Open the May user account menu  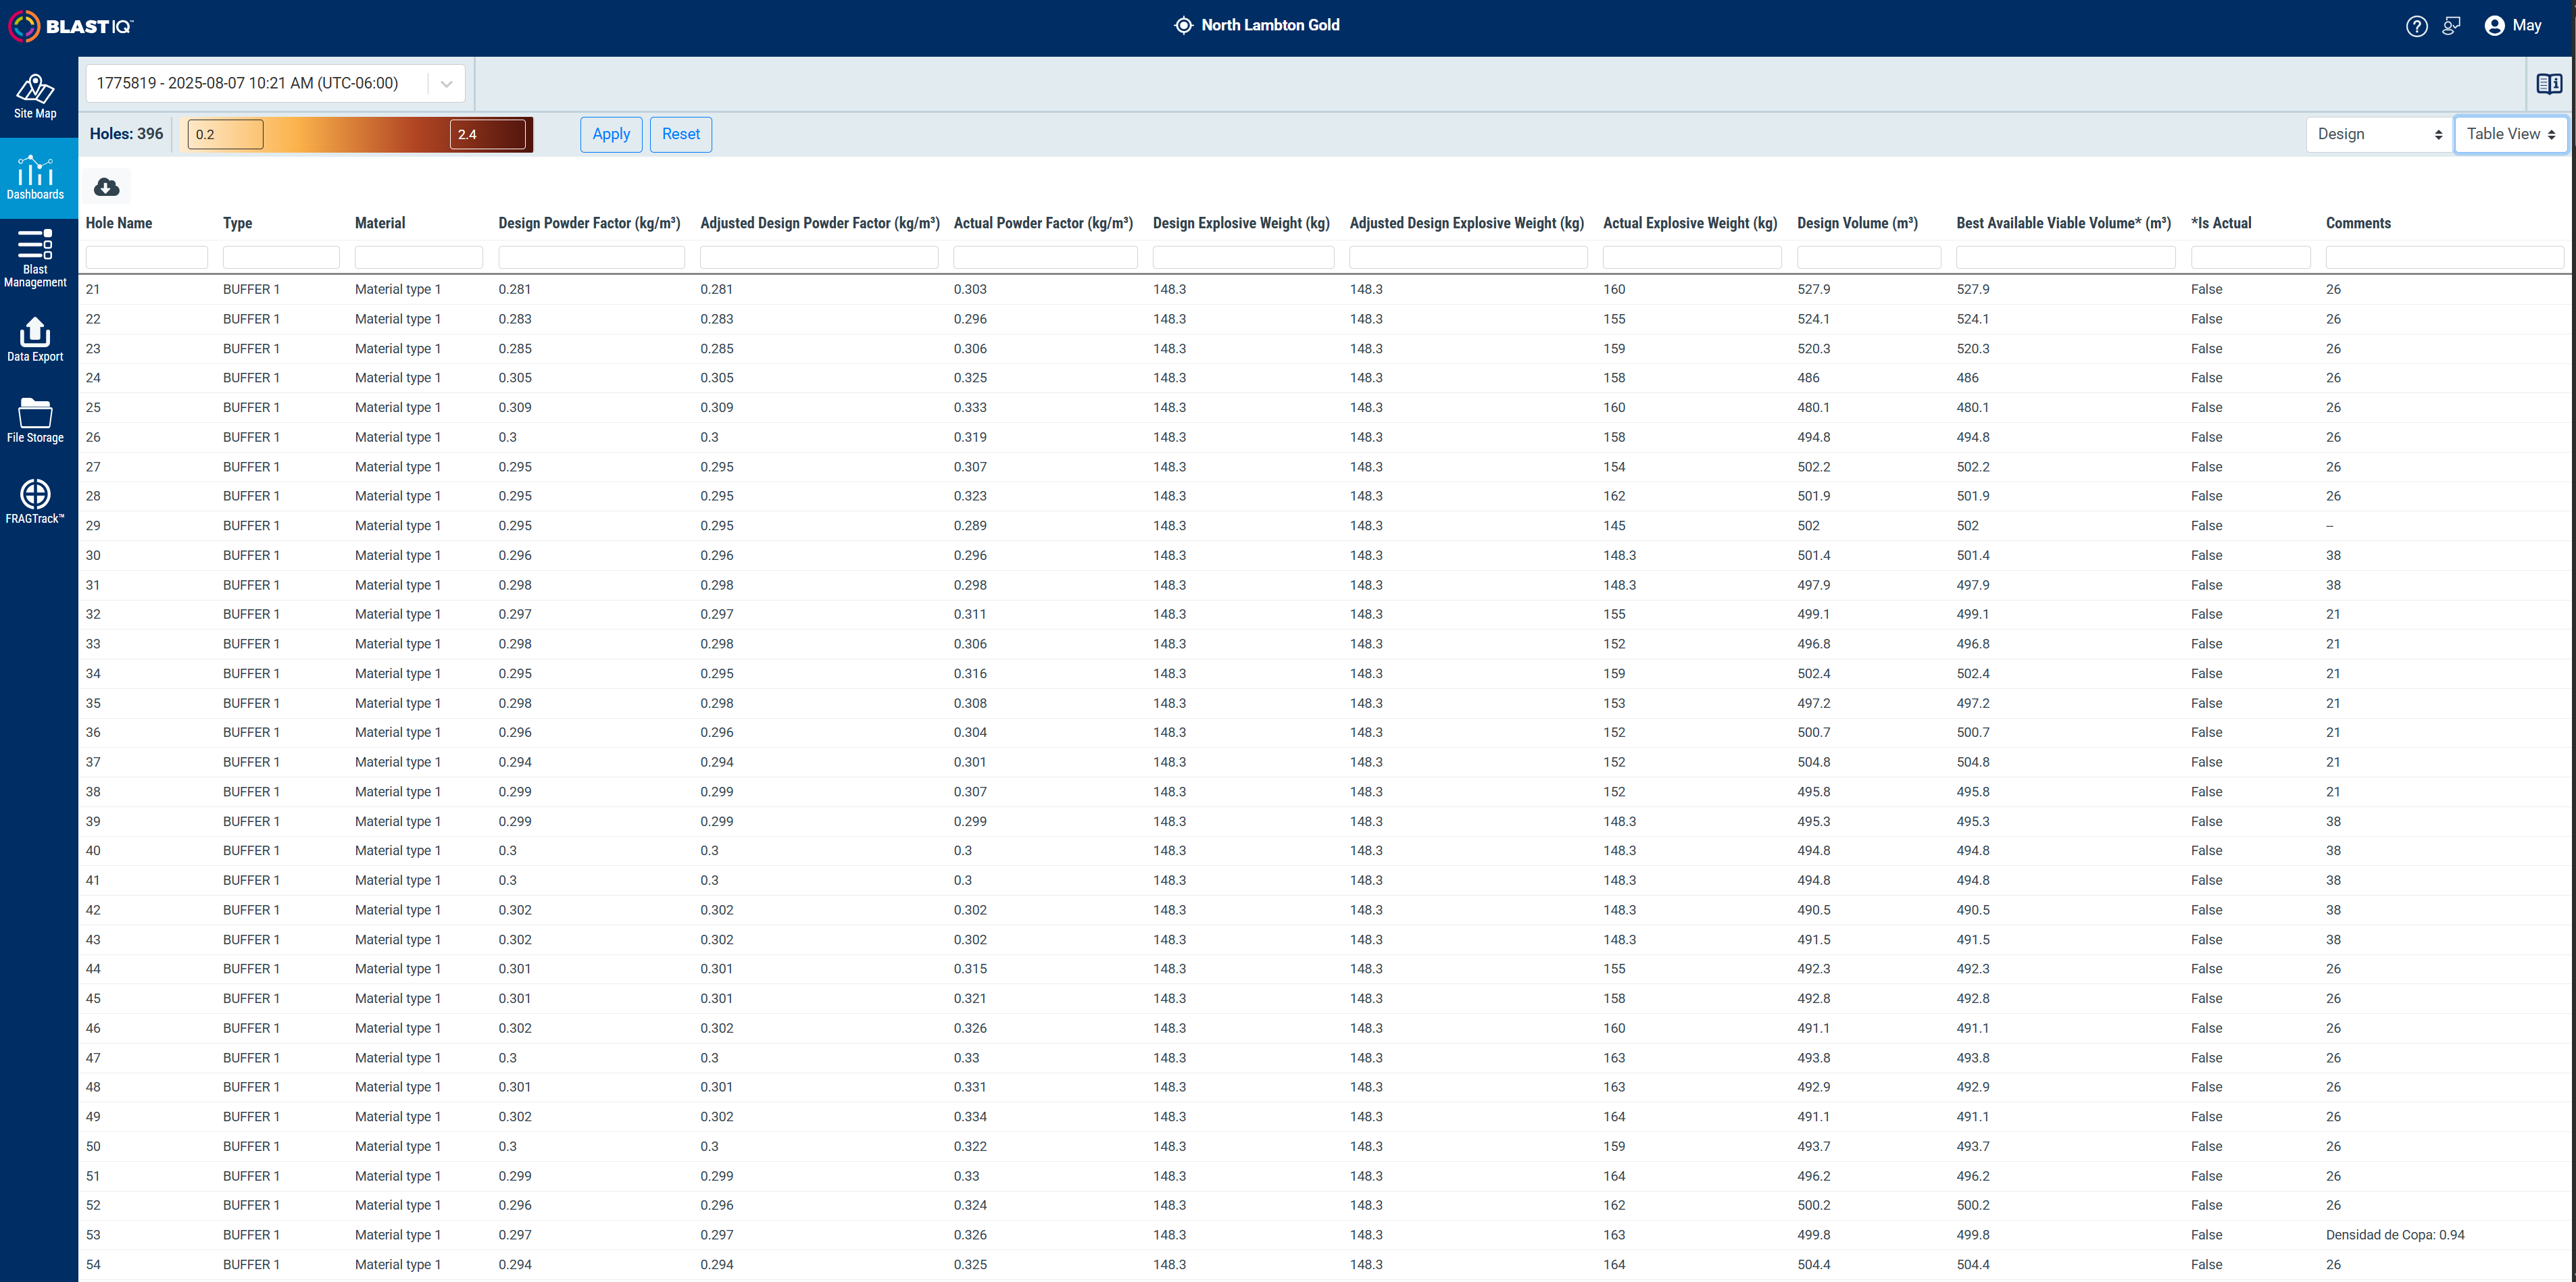2512,26
